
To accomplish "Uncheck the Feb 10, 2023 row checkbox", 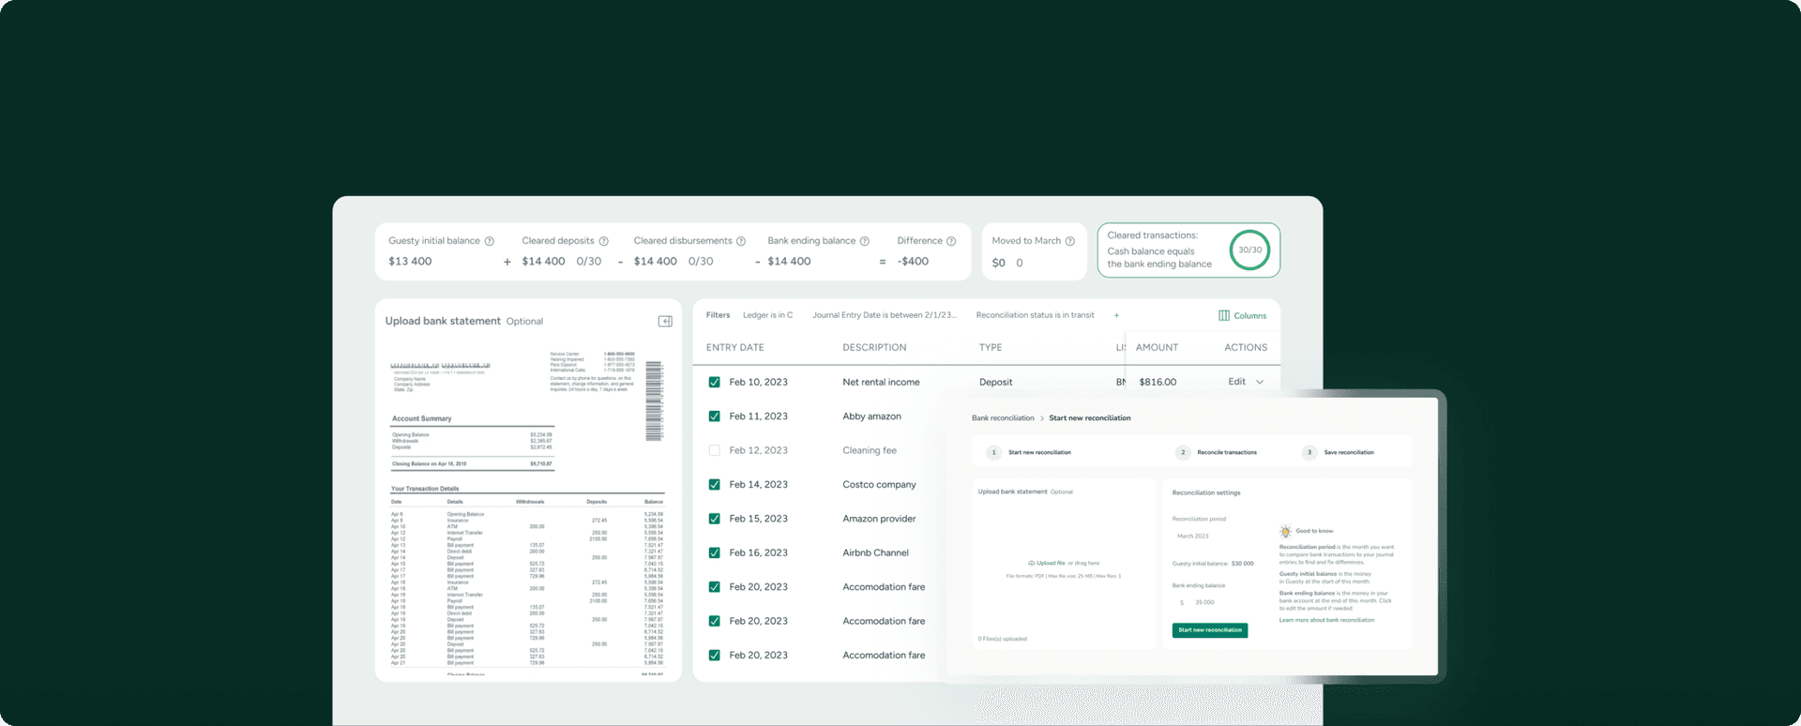I will pos(715,382).
